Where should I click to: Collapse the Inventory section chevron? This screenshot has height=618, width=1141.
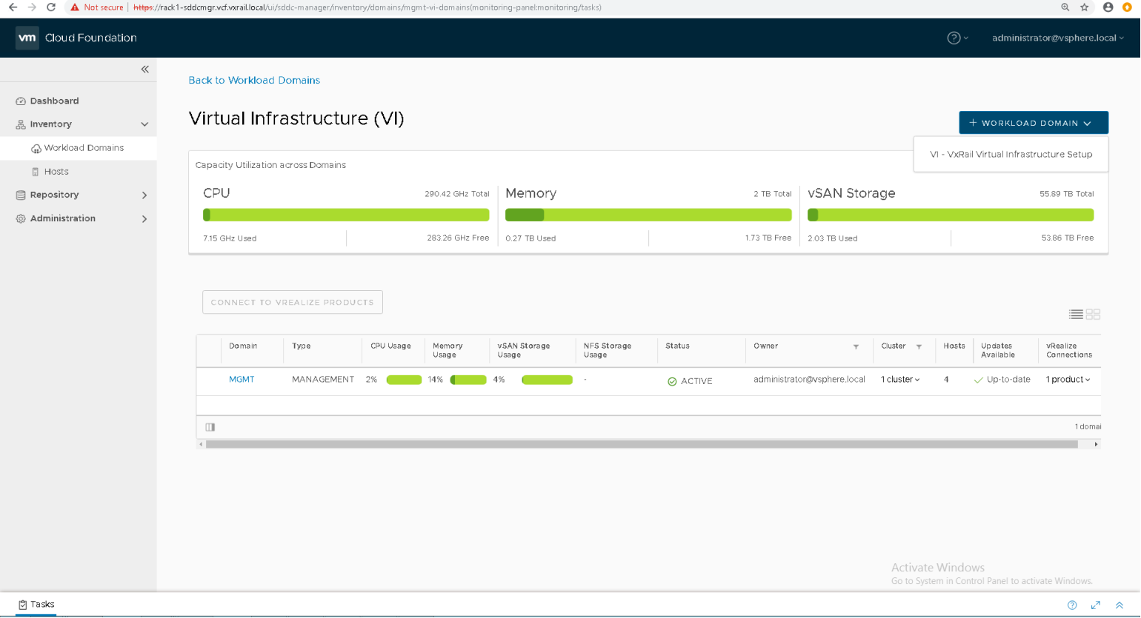point(144,124)
